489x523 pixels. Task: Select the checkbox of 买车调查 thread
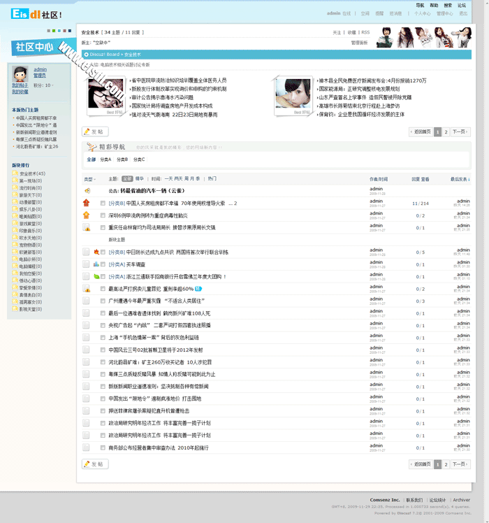point(103,264)
